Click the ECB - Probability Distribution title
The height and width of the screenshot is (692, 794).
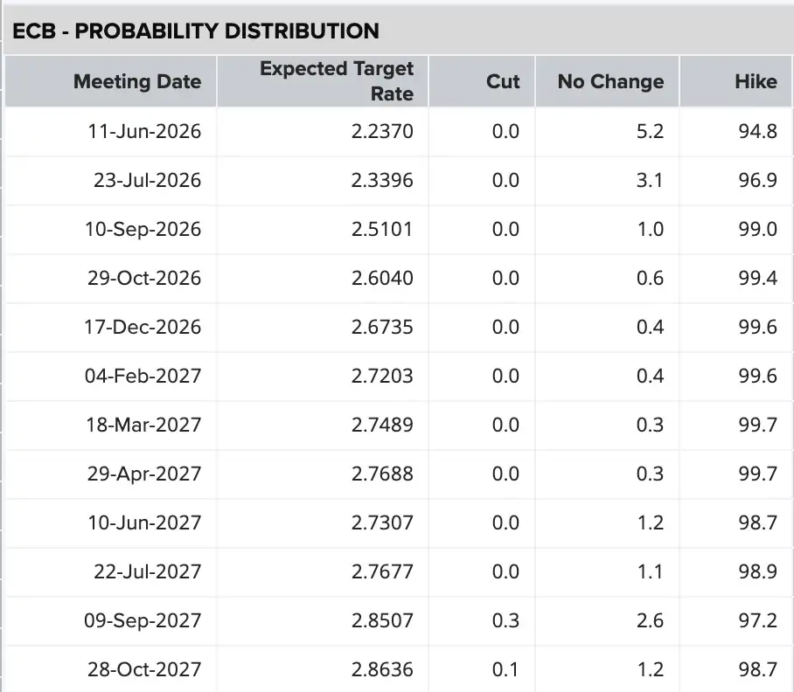[196, 31]
